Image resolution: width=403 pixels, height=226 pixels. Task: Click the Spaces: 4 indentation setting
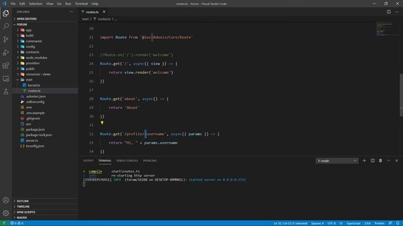tap(317, 223)
